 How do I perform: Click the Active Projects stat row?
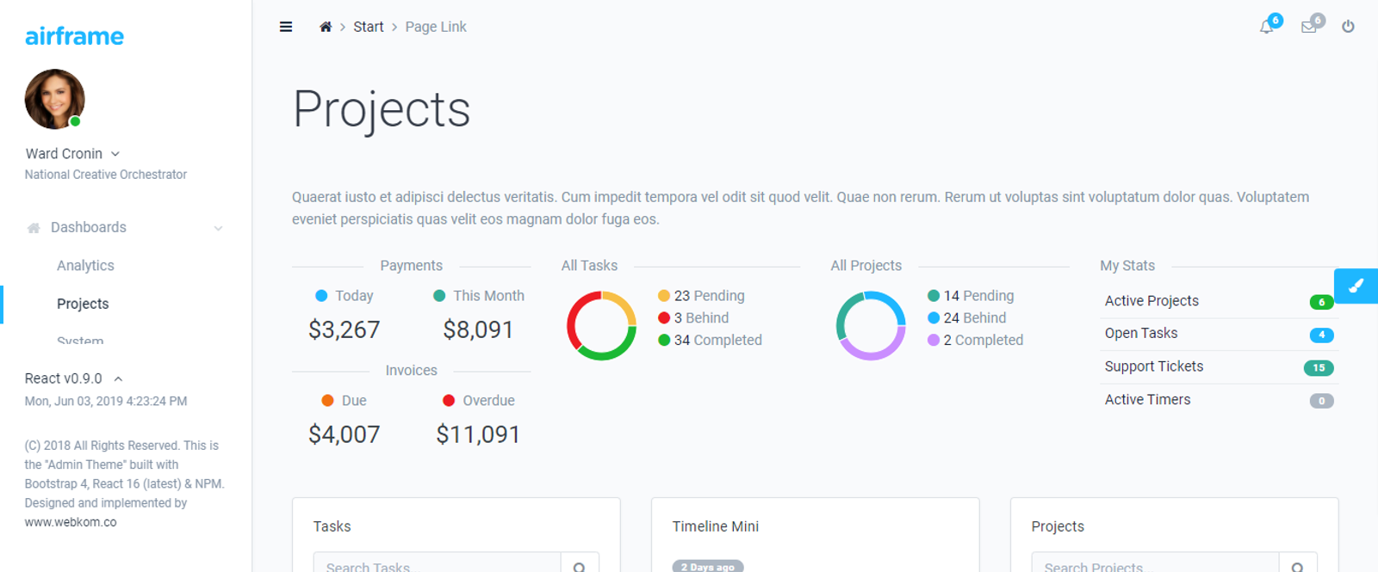point(1220,301)
